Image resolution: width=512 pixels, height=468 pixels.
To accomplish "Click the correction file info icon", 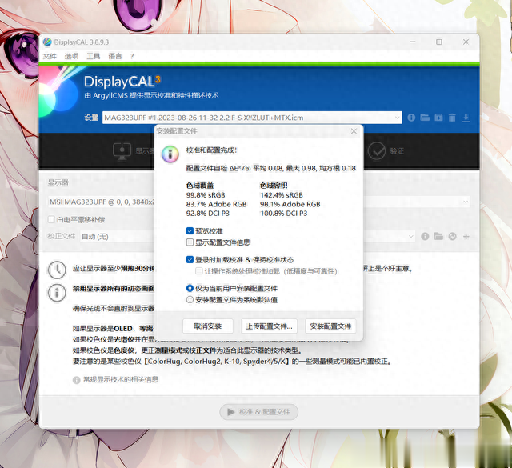I will coord(425,236).
